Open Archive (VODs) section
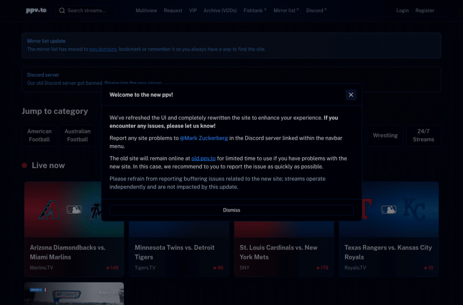 point(220,11)
